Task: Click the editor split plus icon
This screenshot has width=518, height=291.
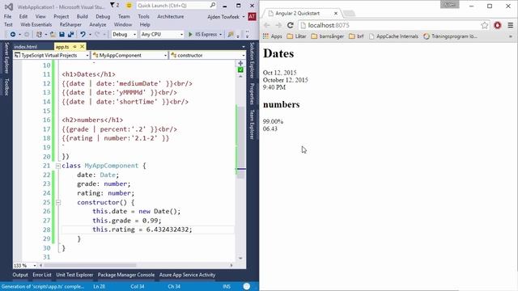Action: point(240,63)
